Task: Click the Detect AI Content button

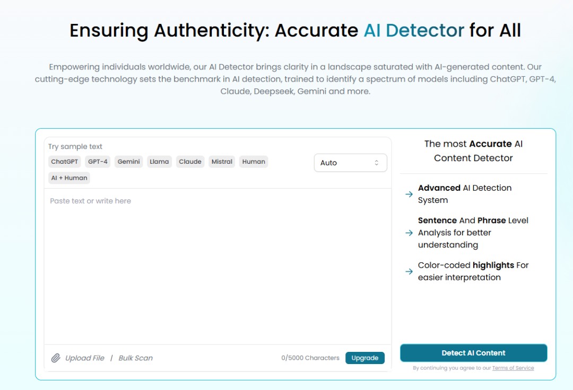Action: pos(473,353)
